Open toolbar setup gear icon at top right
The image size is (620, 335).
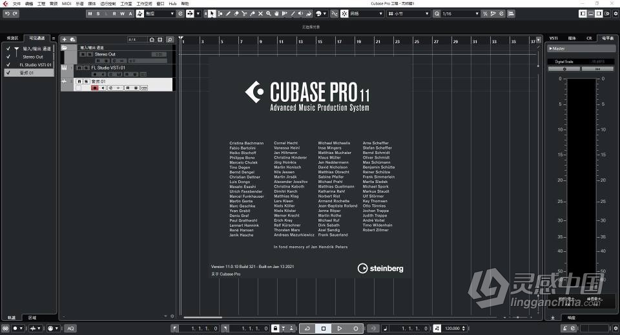pos(615,14)
